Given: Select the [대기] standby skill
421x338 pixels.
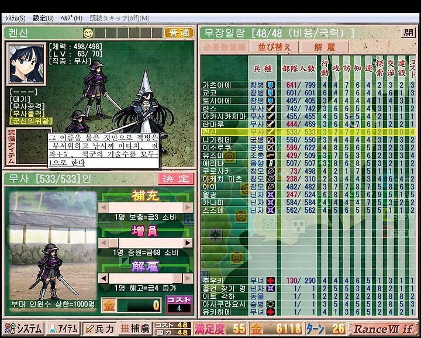Looking at the screenshot, I should pyautogui.click(x=20, y=99).
